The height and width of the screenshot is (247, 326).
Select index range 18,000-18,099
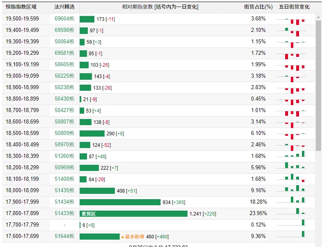tap(22, 191)
